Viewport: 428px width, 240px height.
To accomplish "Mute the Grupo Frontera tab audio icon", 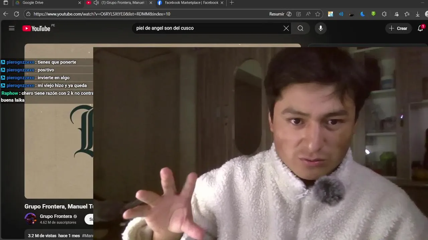I will pyautogui.click(x=96, y=3).
